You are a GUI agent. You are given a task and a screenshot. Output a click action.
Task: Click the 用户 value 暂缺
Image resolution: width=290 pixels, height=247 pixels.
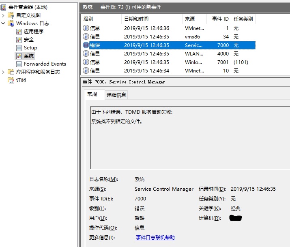(140, 218)
